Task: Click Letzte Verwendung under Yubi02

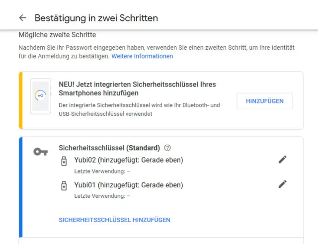Action: [102, 171]
